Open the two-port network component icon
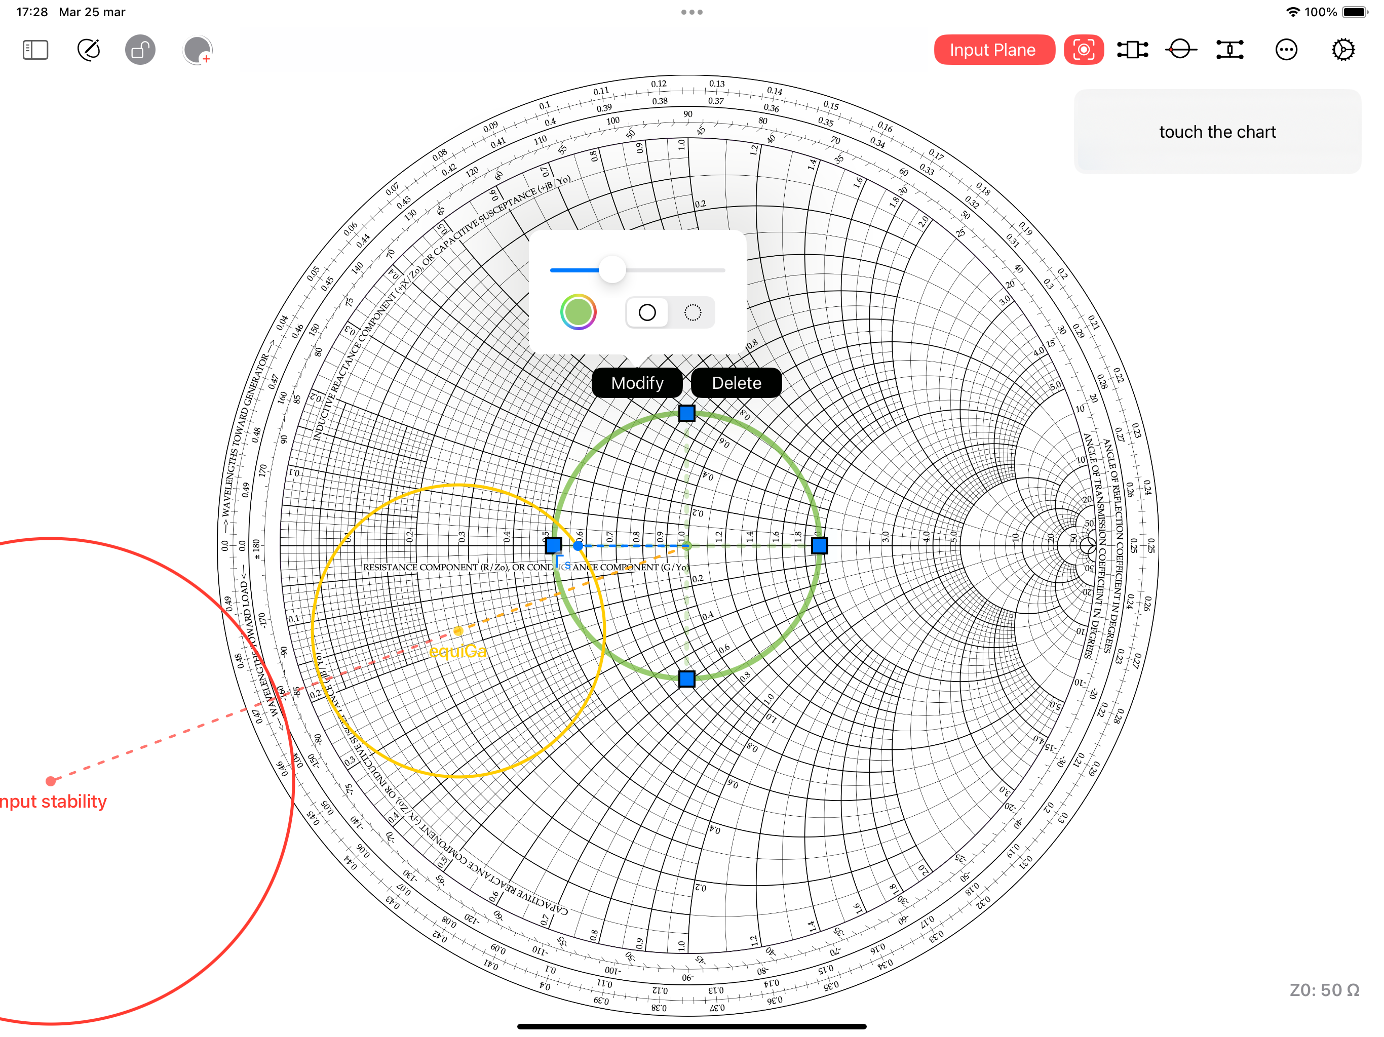 pos(1132,50)
